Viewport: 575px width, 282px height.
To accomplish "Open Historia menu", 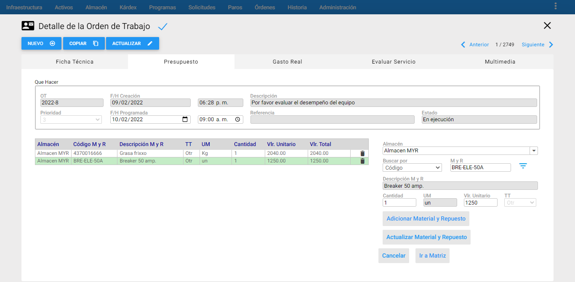I will coord(297,7).
